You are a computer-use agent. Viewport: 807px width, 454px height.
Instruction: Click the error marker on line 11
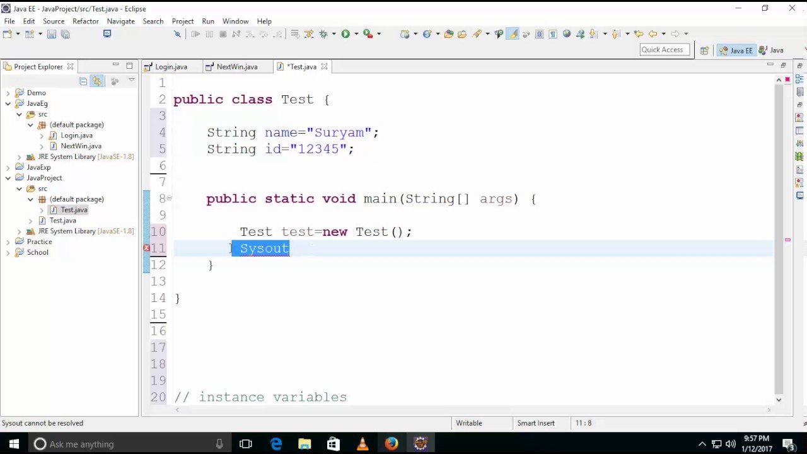(x=146, y=248)
